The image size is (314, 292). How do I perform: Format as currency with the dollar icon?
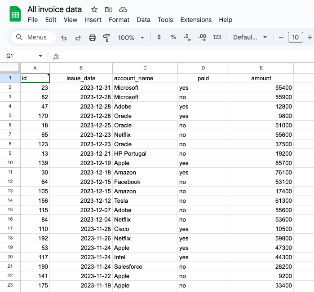tap(159, 37)
